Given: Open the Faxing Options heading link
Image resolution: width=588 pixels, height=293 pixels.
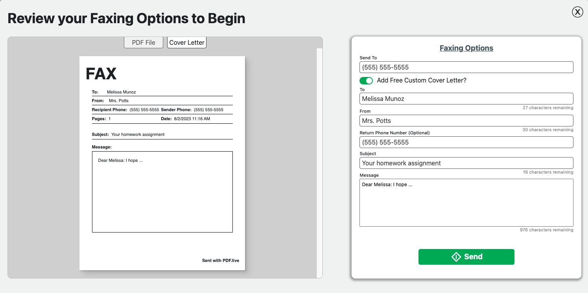Looking at the screenshot, I should 466,48.
